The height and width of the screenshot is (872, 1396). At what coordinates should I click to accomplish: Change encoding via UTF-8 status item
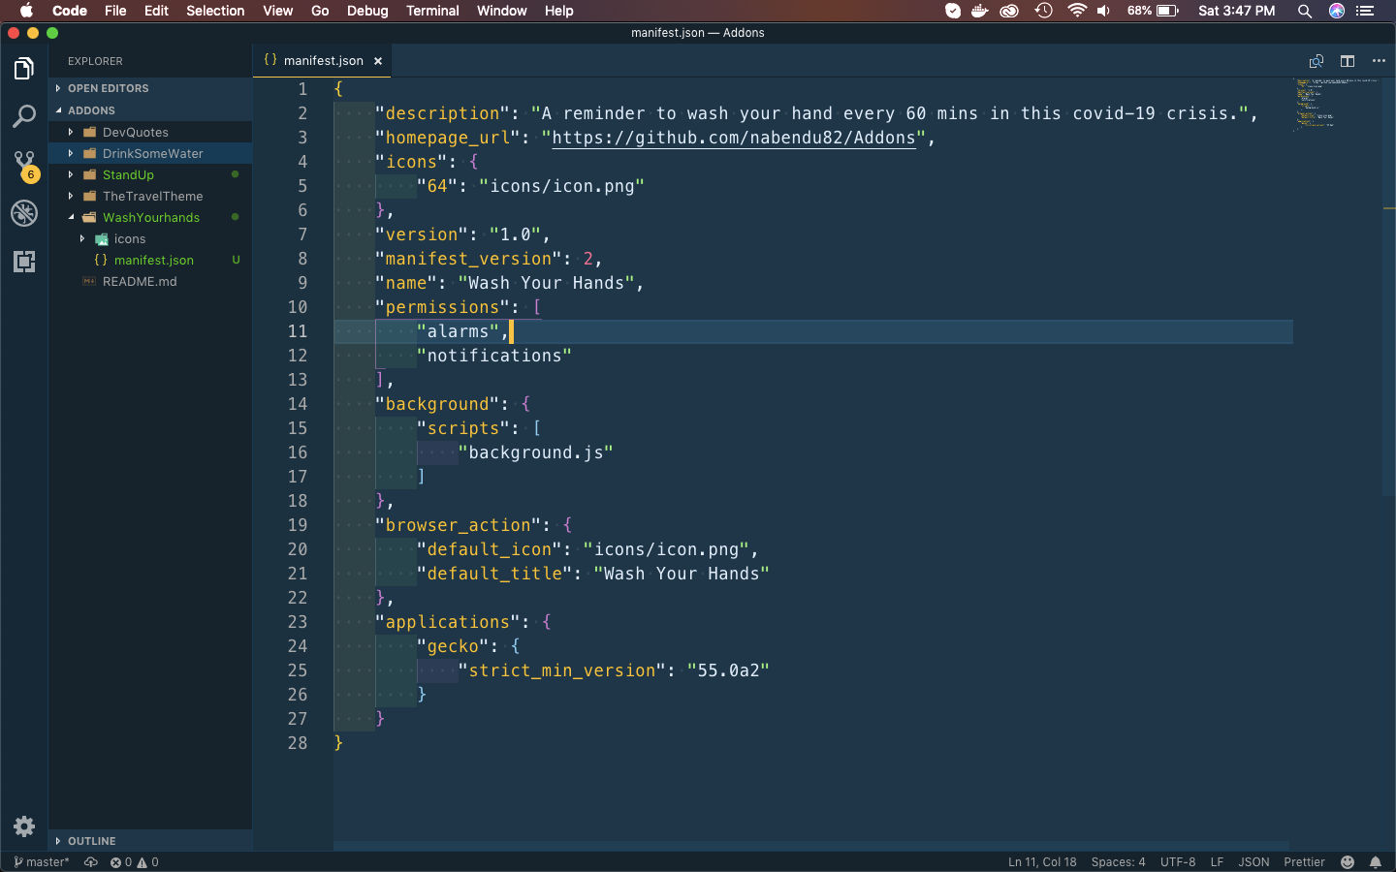(1178, 862)
